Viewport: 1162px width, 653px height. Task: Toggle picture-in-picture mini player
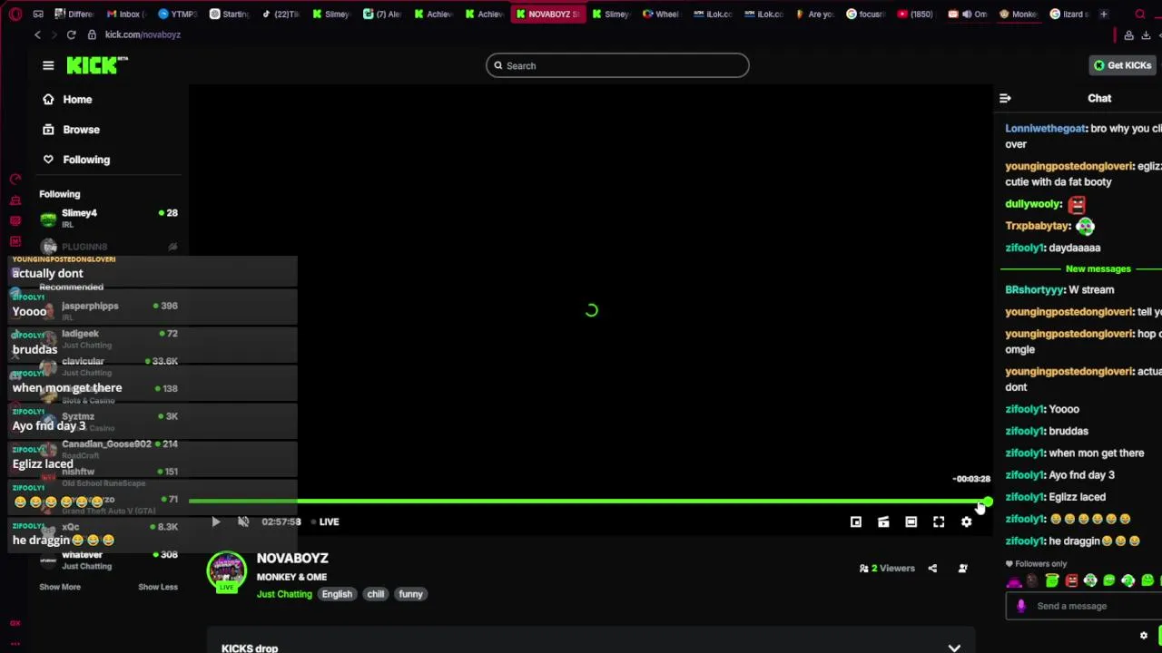click(x=855, y=521)
